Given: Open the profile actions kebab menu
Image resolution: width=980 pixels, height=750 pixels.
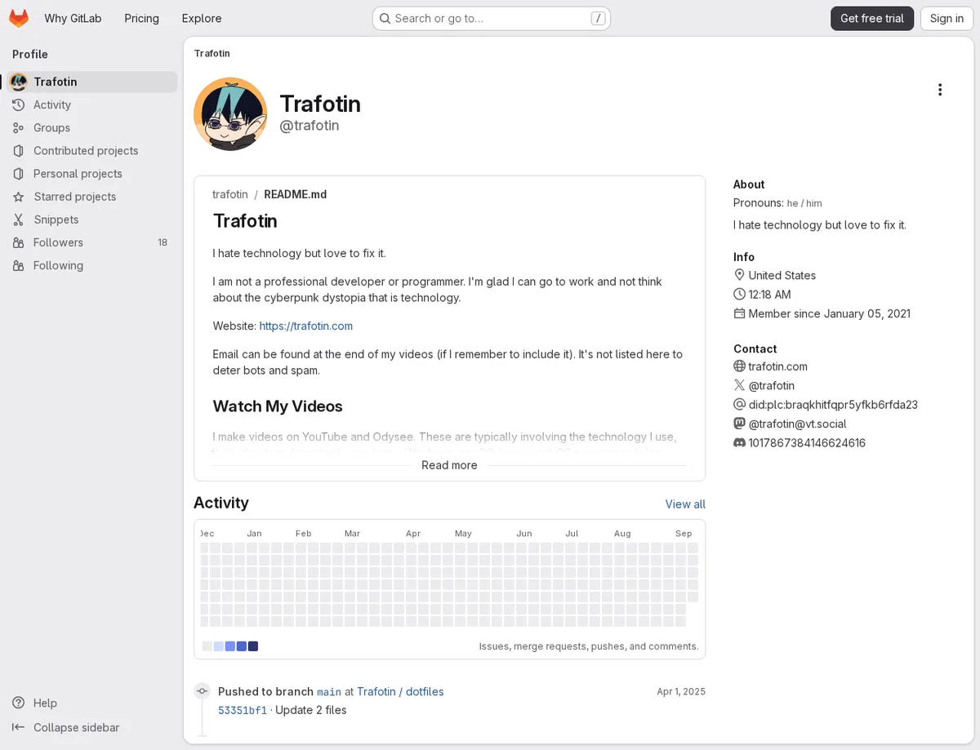Looking at the screenshot, I should point(940,90).
